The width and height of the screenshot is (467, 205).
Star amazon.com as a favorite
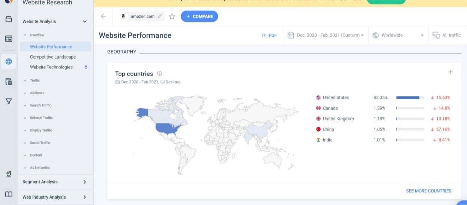point(172,16)
